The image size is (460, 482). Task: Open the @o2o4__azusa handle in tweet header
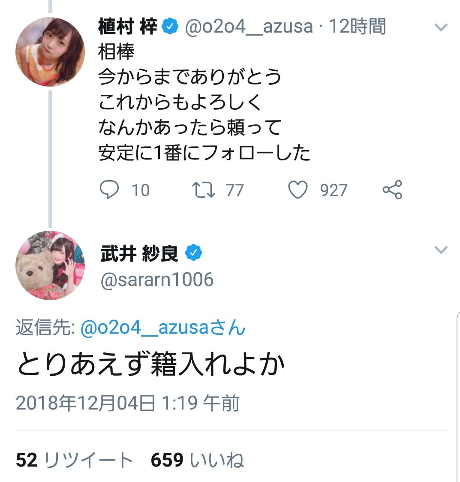[x=249, y=27]
